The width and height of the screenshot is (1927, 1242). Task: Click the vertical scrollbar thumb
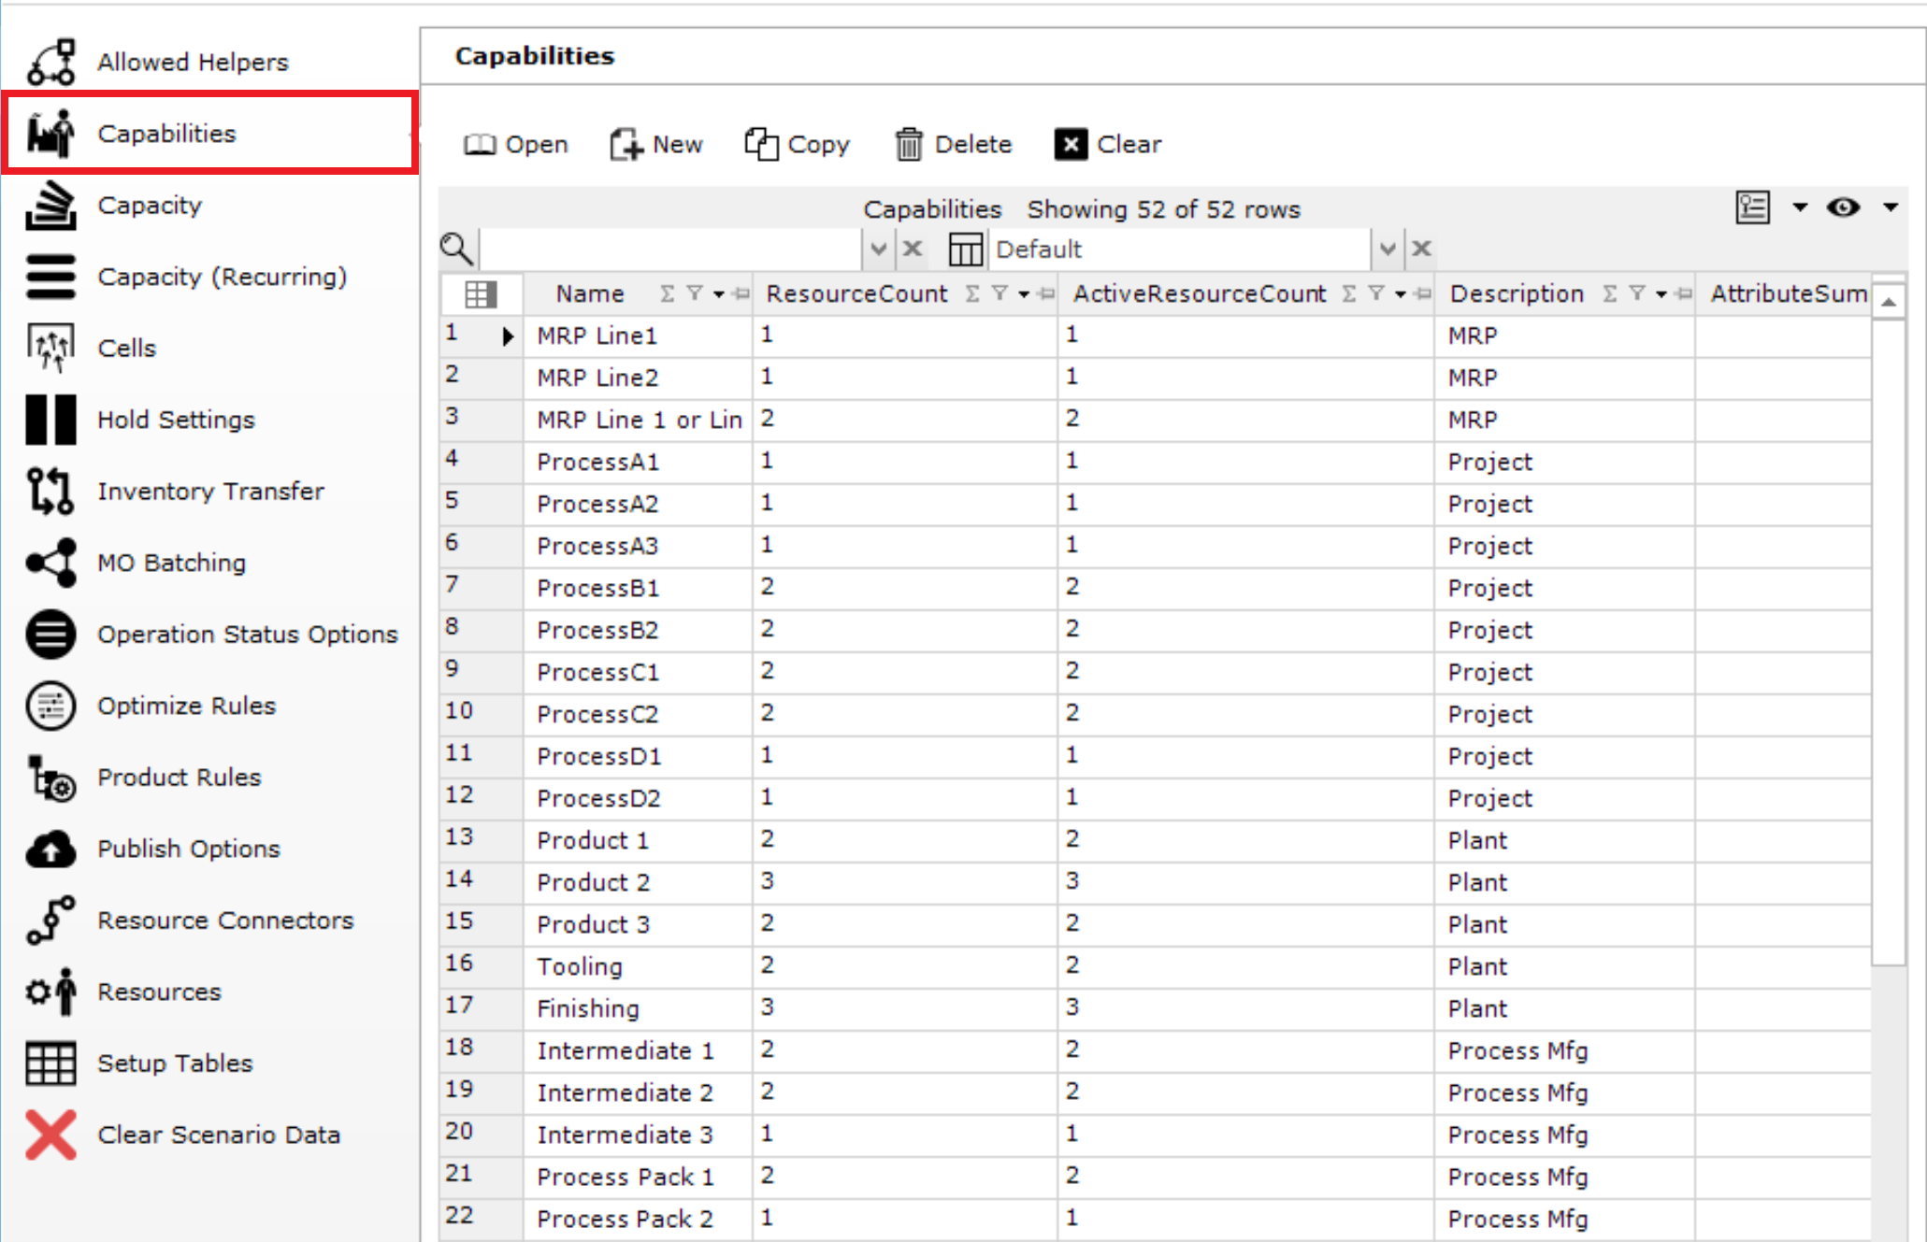1888,642
